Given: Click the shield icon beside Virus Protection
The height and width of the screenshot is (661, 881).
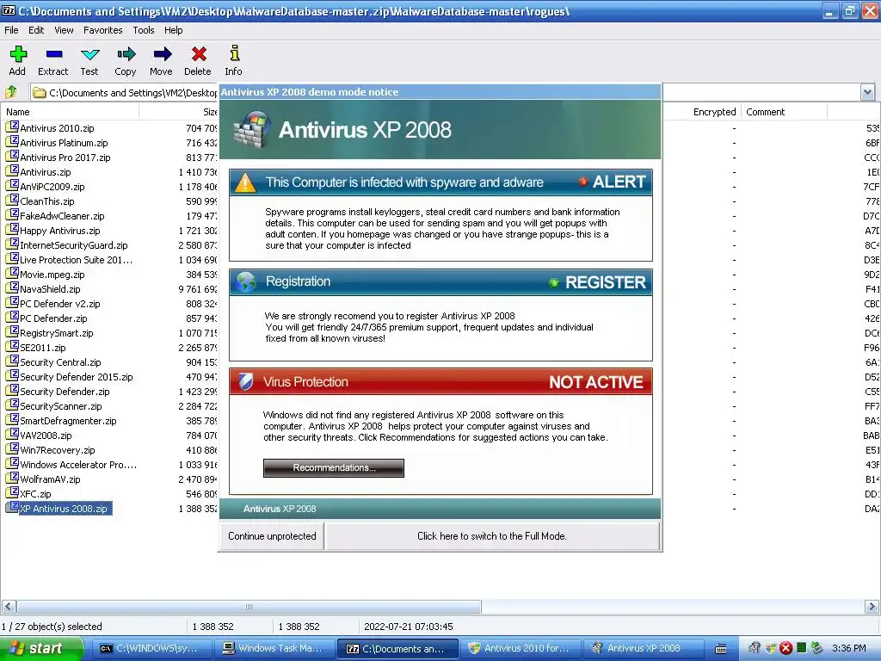Looking at the screenshot, I should tap(245, 381).
